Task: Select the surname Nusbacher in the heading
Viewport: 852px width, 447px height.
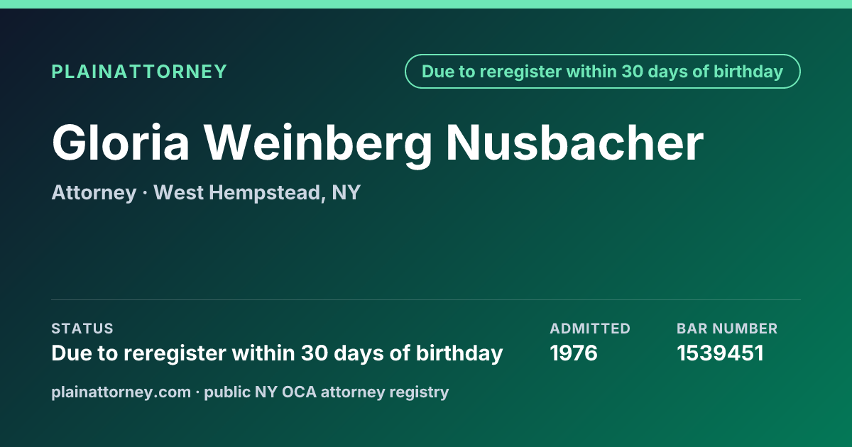Action: (x=574, y=143)
